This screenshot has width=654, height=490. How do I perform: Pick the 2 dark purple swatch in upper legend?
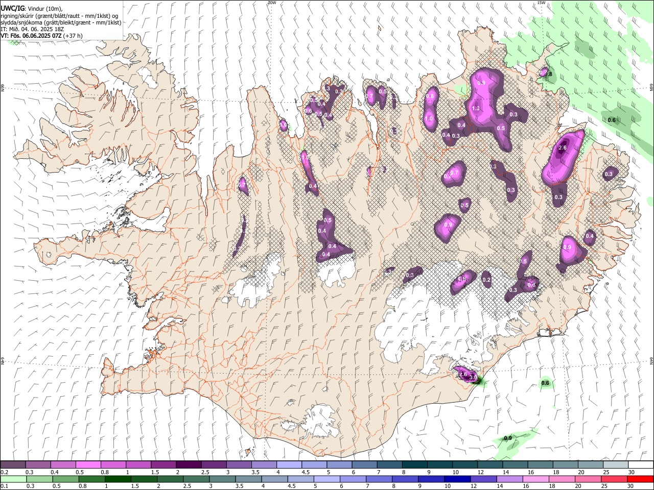pos(188,465)
